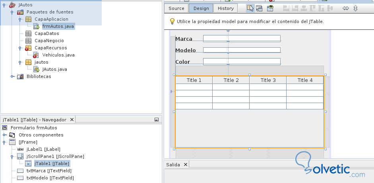Activate the Connection Mode tool
The image size is (374, 183).
tap(259, 8)
